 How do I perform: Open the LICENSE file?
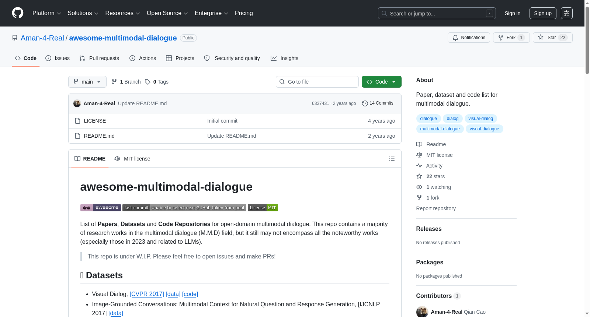coord(95,121)
